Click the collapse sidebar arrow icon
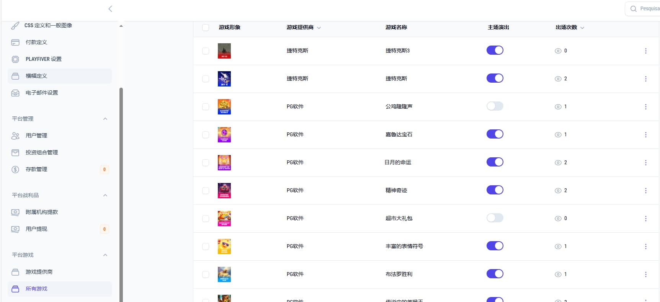This screenshot has width=660, height=302. point(110,9)
